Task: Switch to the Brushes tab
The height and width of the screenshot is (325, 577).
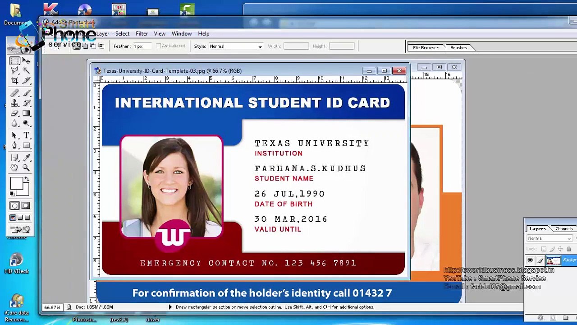Action: [458, 47]
